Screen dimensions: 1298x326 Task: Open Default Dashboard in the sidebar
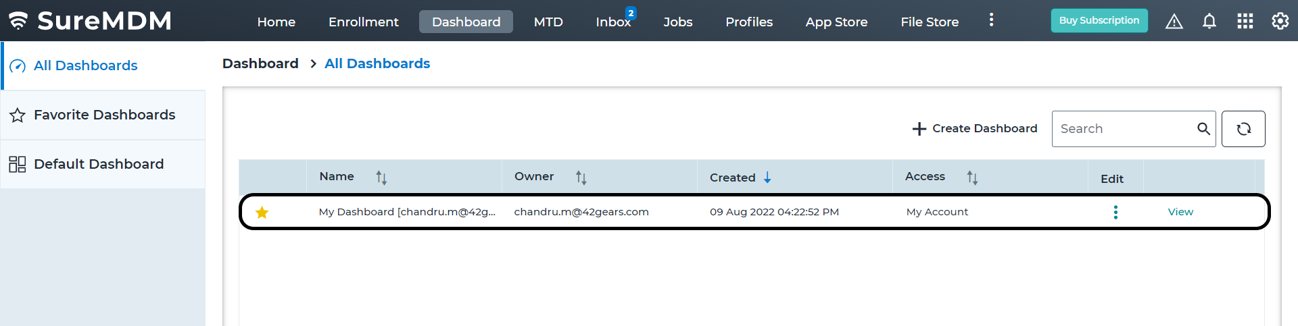coord(103,164)
